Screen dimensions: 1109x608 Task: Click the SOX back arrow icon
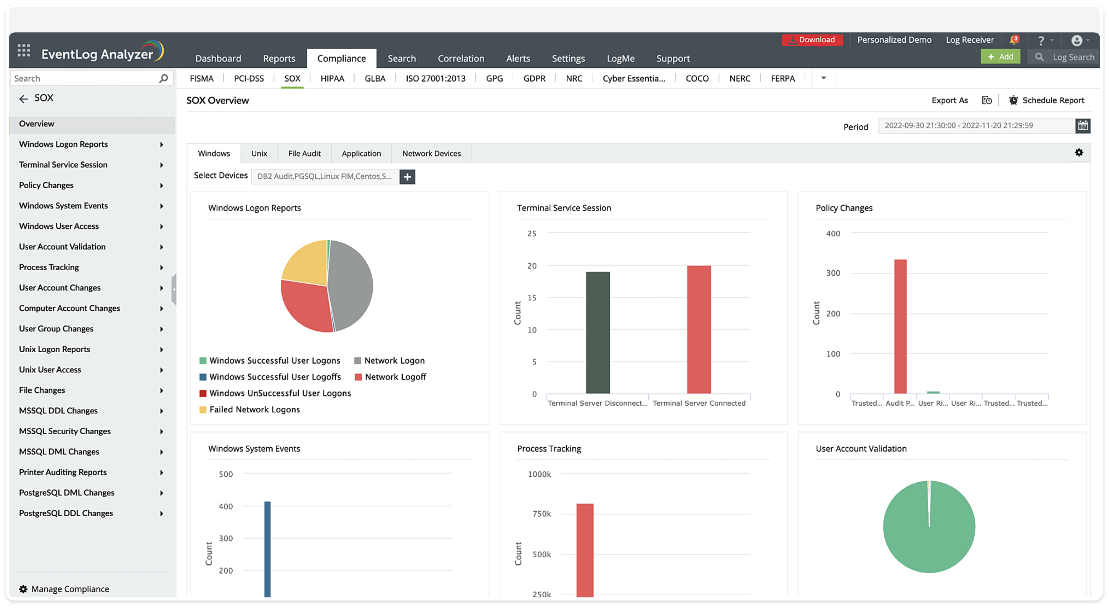click(23, 99)
